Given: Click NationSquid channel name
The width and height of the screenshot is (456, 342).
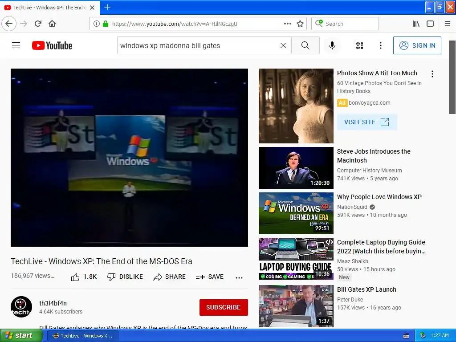Looking at the screenshot, I should click(352, 207).
